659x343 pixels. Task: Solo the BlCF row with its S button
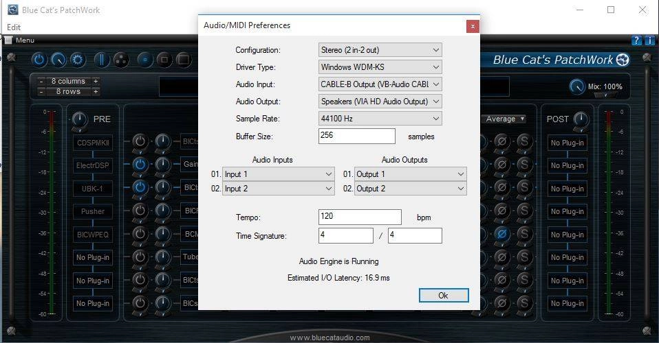(x=524, y=210)
